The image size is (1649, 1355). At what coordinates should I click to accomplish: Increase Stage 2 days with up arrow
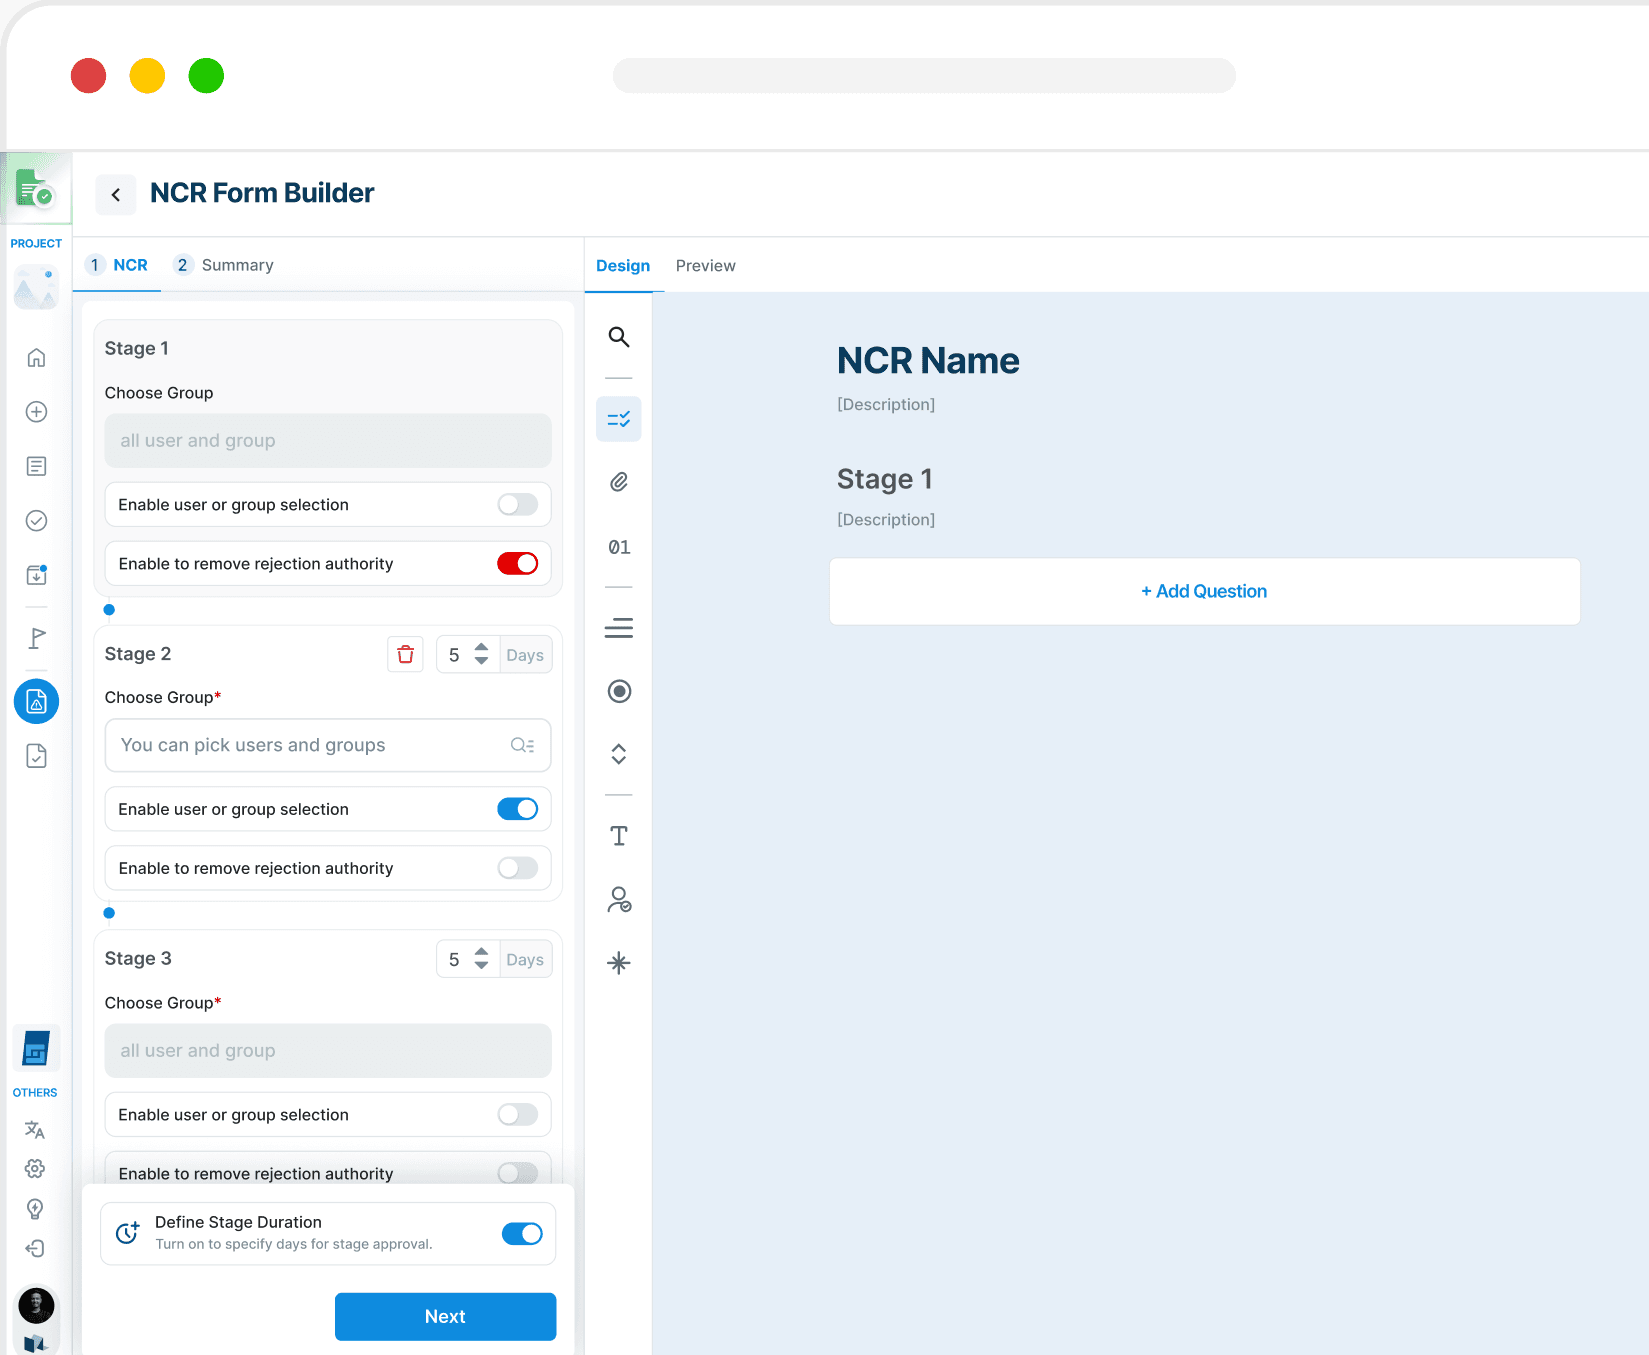click(481, 647)
